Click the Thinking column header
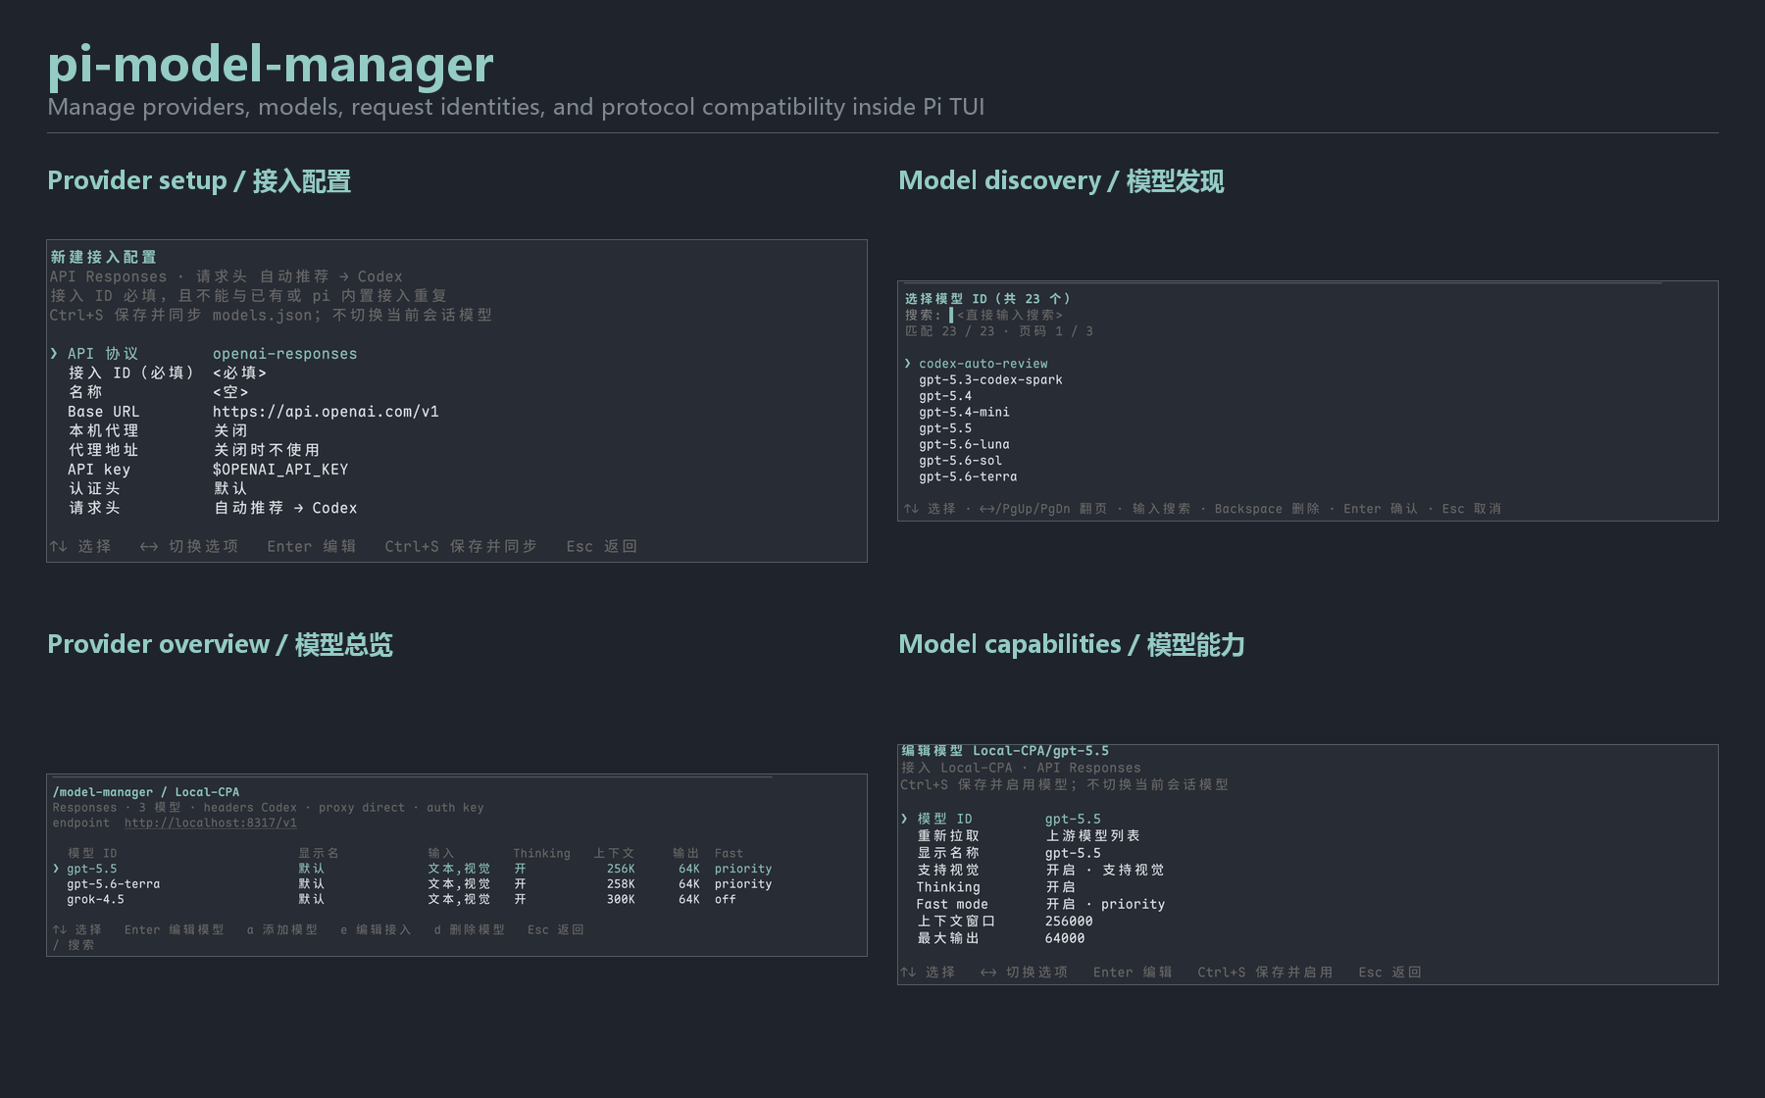 (x=541, y=854)
